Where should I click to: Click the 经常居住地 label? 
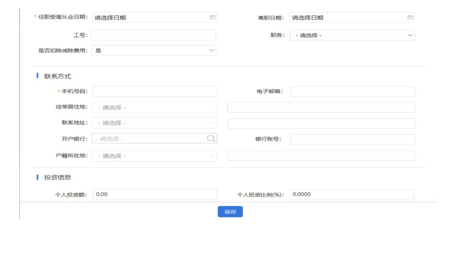click(x=71, y=107)
